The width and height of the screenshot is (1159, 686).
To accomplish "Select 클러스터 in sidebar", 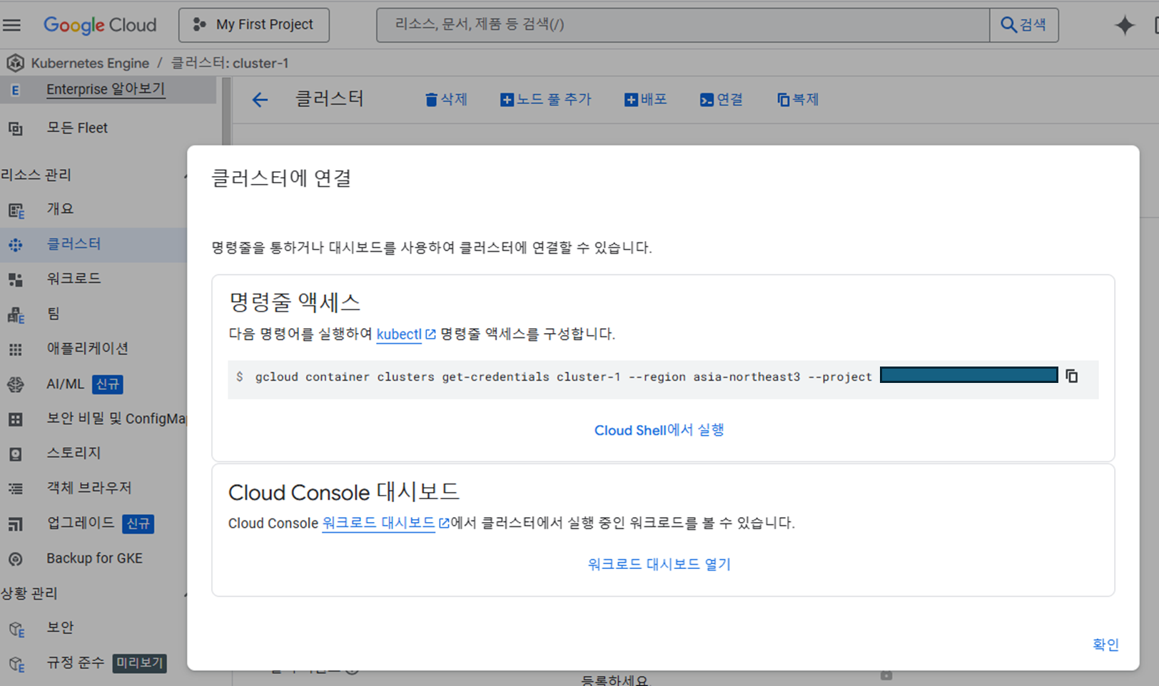I will tap(74, 244).
